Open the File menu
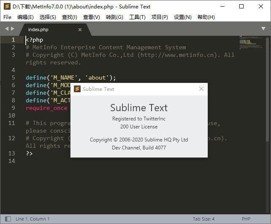 tap(7, 17)
